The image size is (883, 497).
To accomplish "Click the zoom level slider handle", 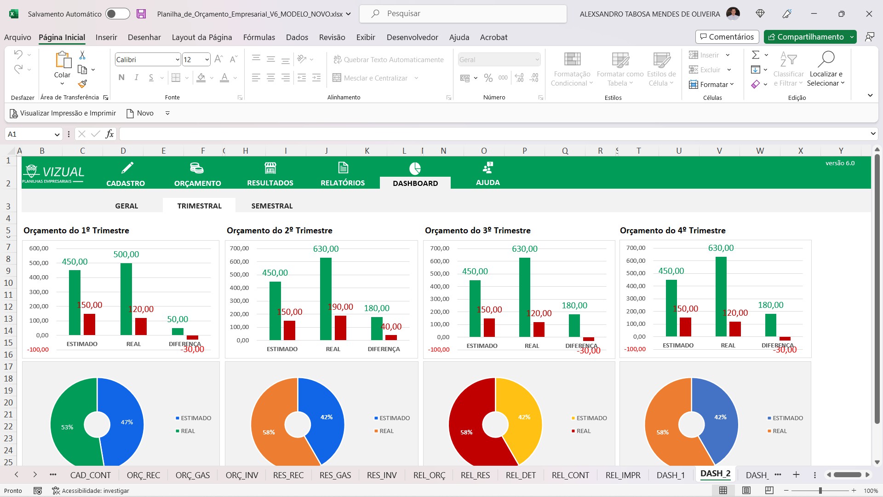I will [x=820, y=491].
